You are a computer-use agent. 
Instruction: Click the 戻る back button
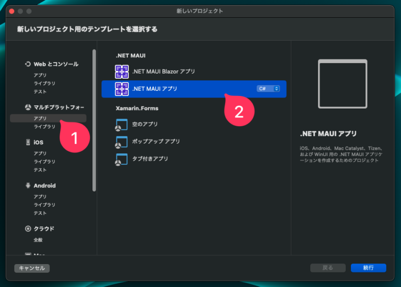pyautogui.click(x=328, y=268)
